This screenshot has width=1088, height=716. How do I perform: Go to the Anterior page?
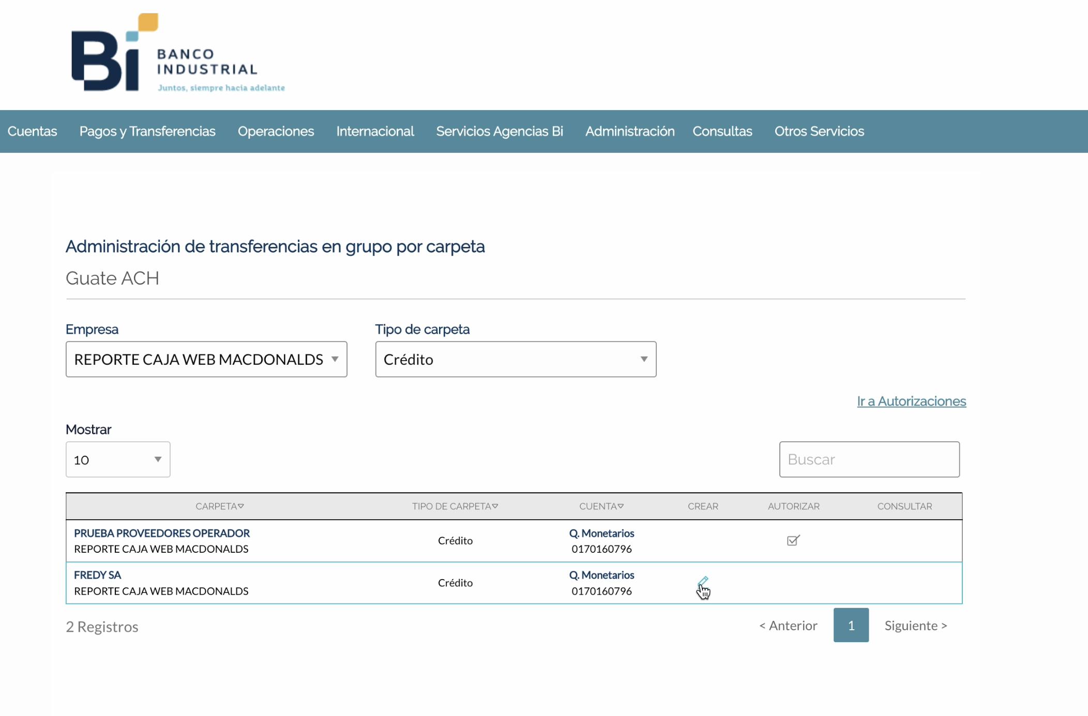(788, 626)
